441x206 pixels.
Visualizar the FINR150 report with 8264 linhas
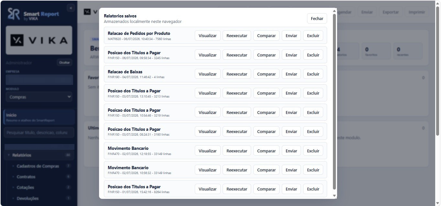click(x=207, y=189)
